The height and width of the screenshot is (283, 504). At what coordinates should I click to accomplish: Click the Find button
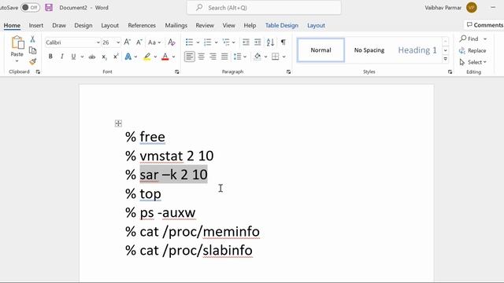click(x=469, y=39)
